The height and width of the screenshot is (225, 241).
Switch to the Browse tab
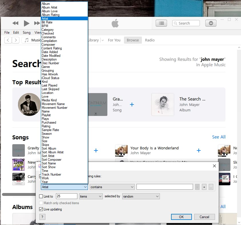133,40
